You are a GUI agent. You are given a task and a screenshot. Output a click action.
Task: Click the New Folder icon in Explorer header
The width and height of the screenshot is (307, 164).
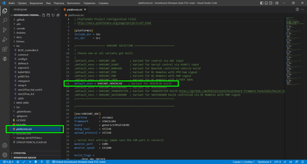pos(48,15)
